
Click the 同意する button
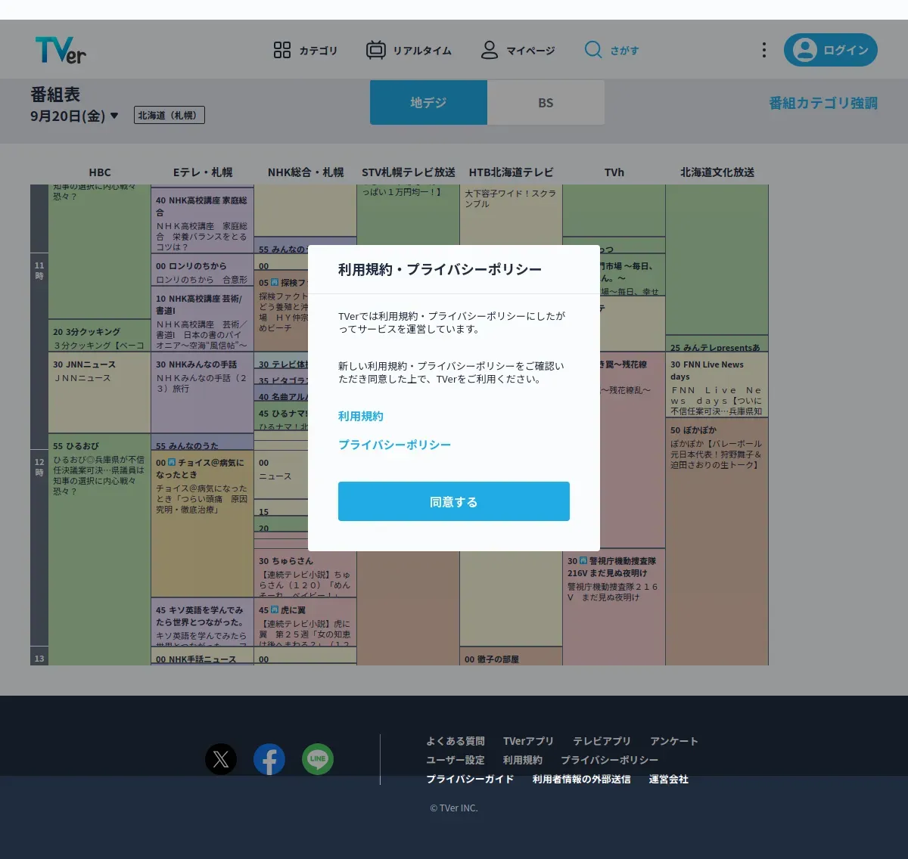point(454,501)
